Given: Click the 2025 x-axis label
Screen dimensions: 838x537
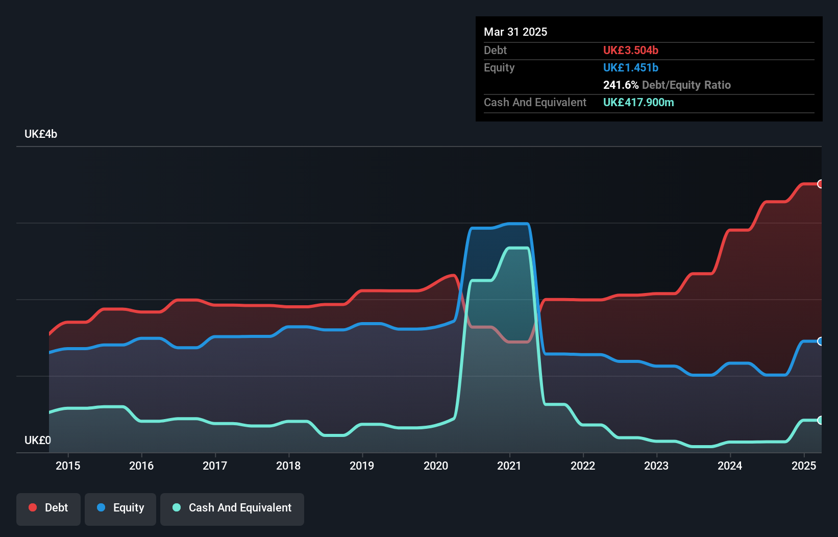Looking at the screenshot, I should pos(804,466).
